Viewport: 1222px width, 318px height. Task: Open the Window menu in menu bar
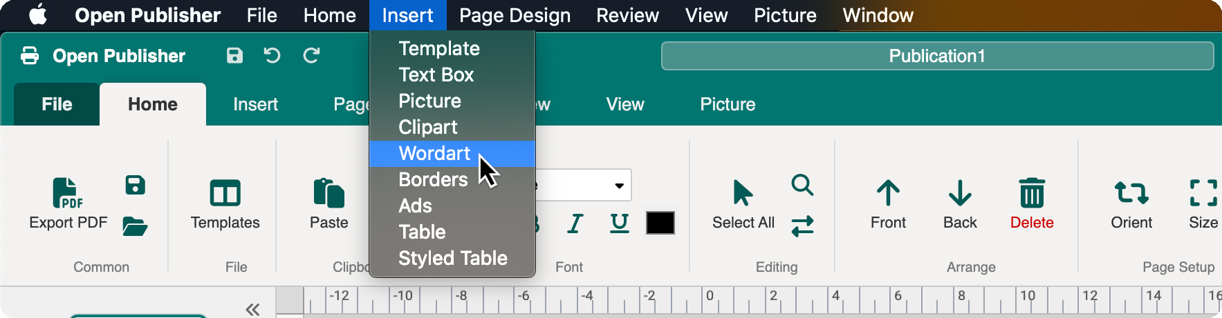(878, 15)
